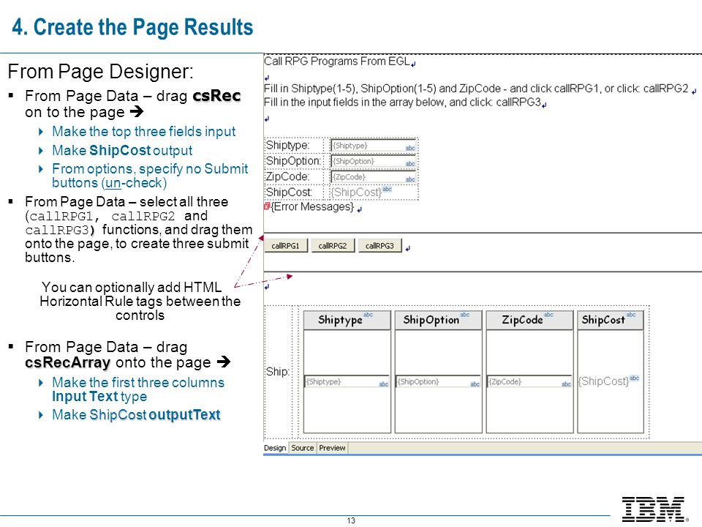
Task: Select the Shiptype column header in table
Action: tap(347, 320)
